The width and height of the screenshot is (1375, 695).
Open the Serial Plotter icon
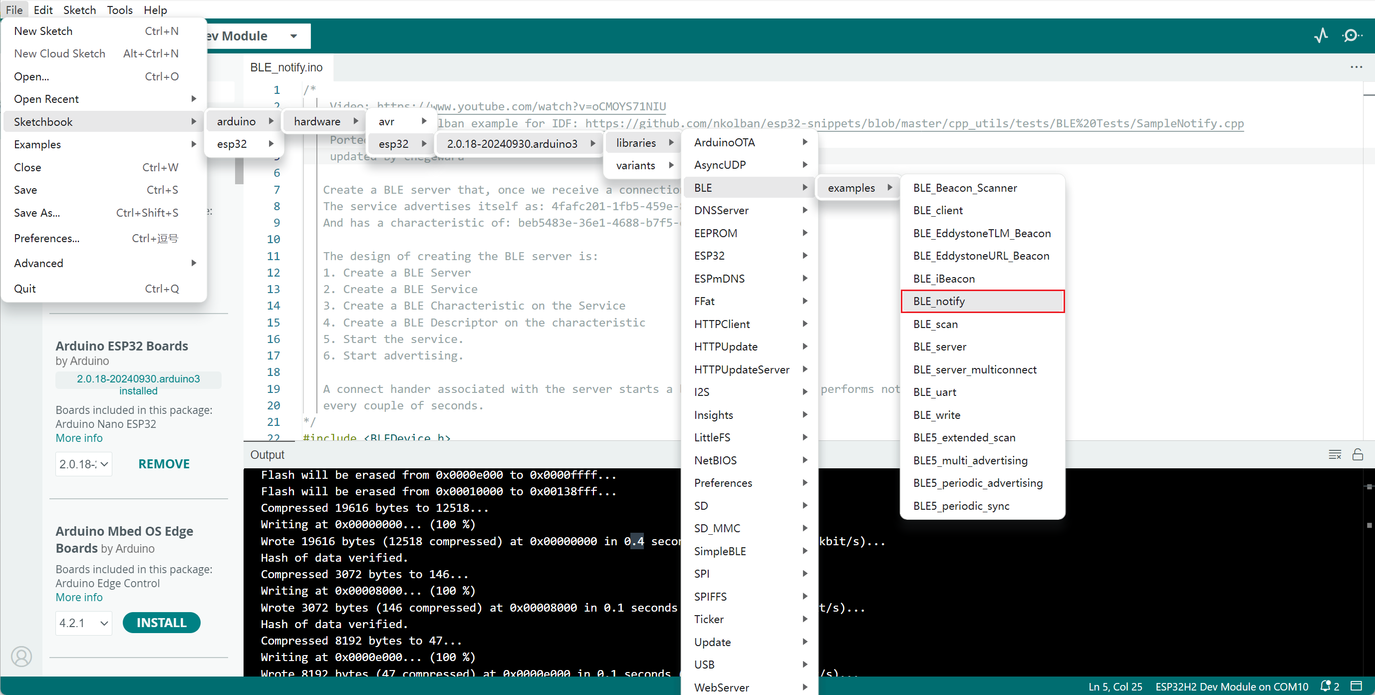[x=1321, y=36]
